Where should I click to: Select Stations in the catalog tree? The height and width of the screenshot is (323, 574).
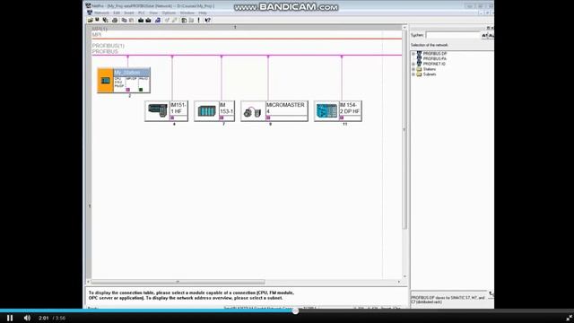(x=430, y=69)
